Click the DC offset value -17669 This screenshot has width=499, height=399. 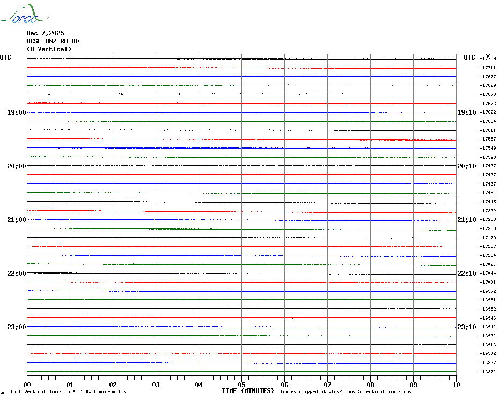tap(488, 86)
